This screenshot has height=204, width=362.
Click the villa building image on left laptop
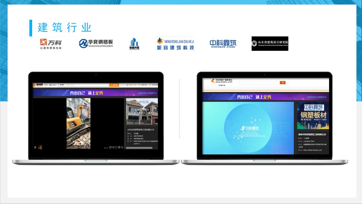(x=142, y=112)
